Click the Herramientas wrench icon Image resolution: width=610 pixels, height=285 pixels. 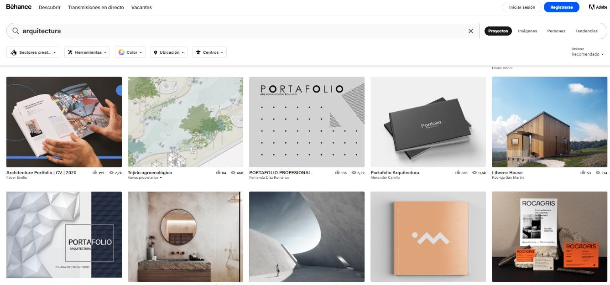point(70,52)
